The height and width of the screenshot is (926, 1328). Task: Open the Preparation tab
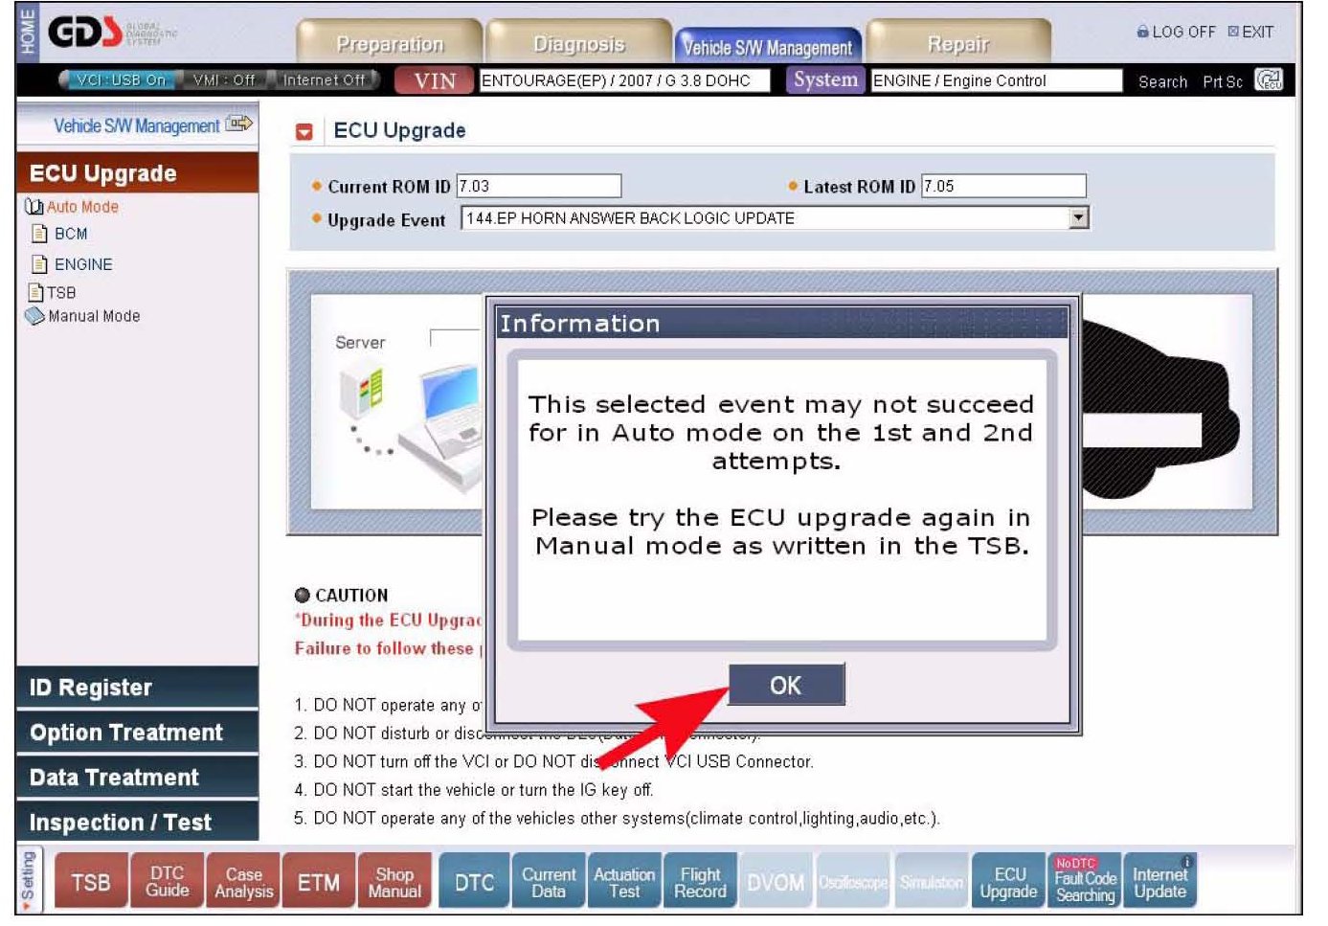point(390,44)
